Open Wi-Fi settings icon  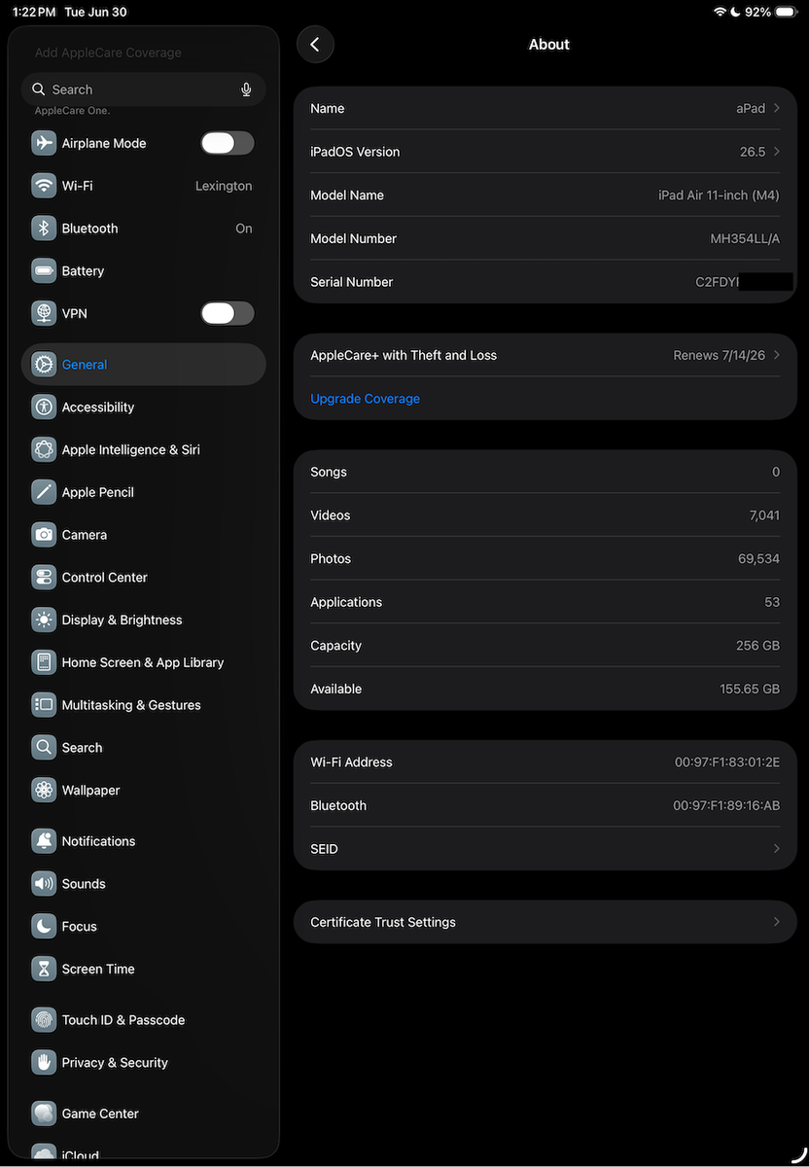click(x=44, y=186)
